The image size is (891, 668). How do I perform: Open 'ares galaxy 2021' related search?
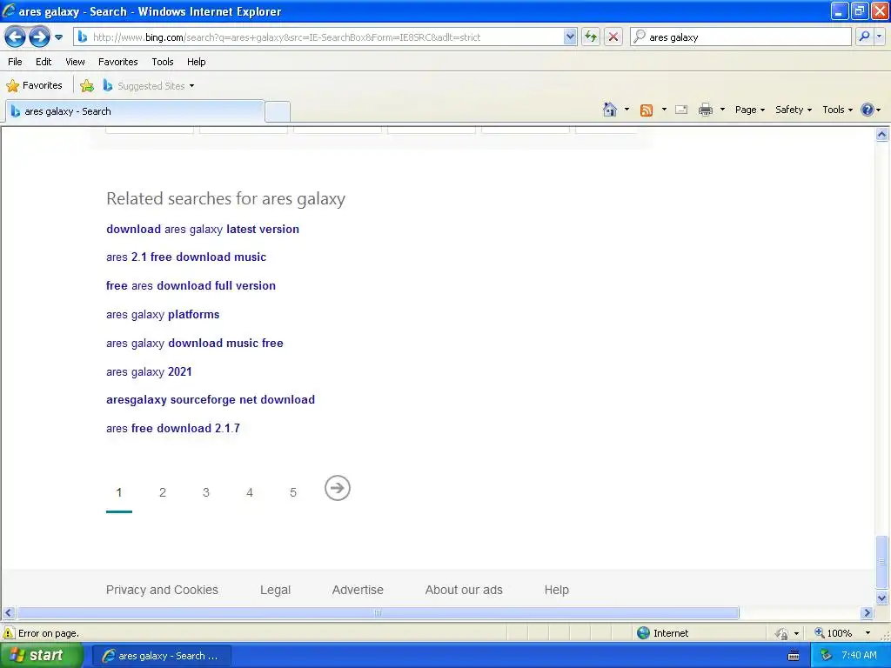(149, 371)
